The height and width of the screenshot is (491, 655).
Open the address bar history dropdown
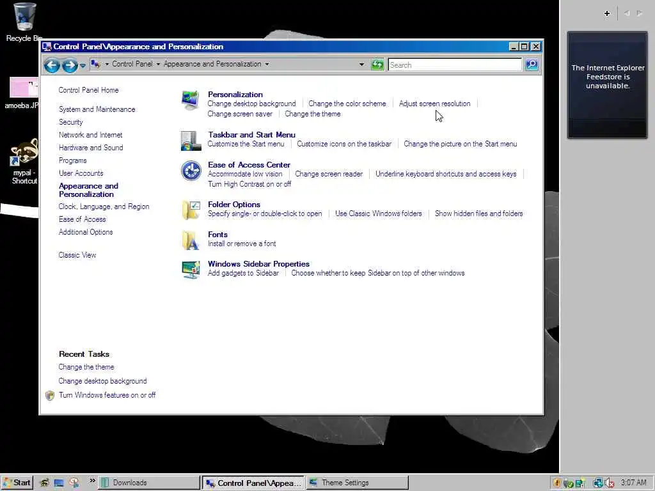362,65
